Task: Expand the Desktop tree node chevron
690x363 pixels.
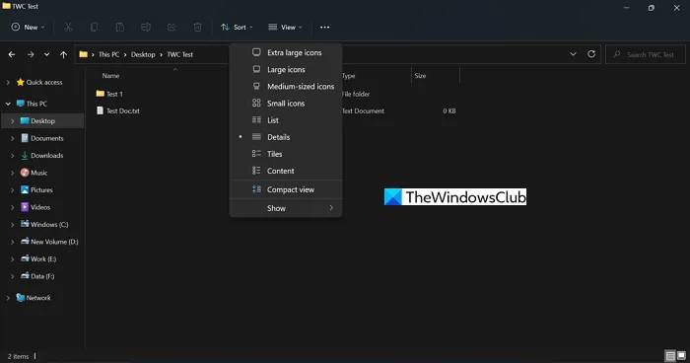Action: pyautogui.click(x=12, y=121)
